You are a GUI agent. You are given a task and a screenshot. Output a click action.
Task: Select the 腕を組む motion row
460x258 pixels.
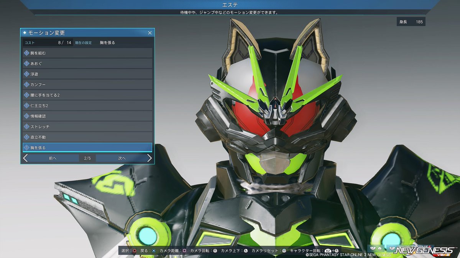(87, 53)
